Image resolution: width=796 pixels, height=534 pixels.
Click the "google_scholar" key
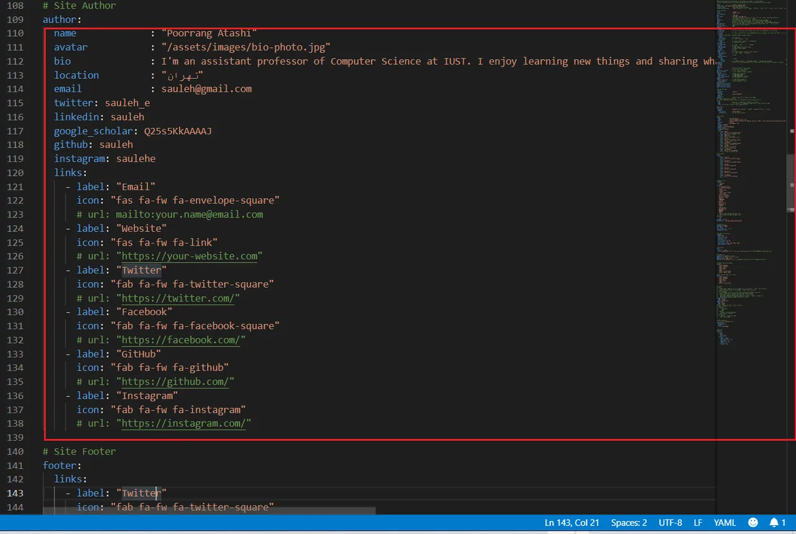tap(93, 131)
